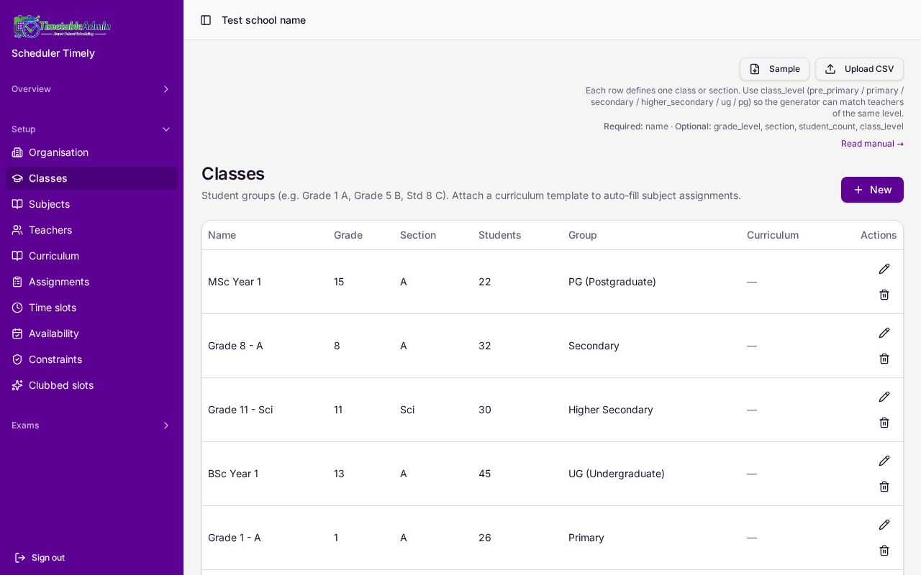Viewport: 921px width, 575px height.
Task: Open the Availability page
Action: click(91, 333)
